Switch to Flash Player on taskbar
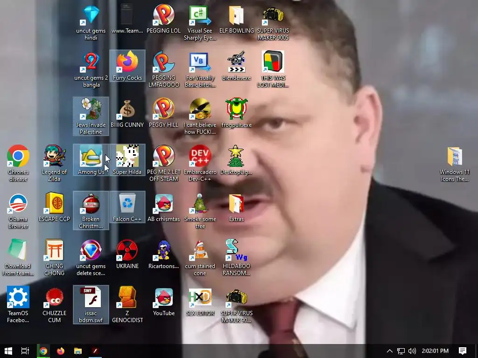The height and width of the screenshot is (358, 478). click(x=95, y=351)
